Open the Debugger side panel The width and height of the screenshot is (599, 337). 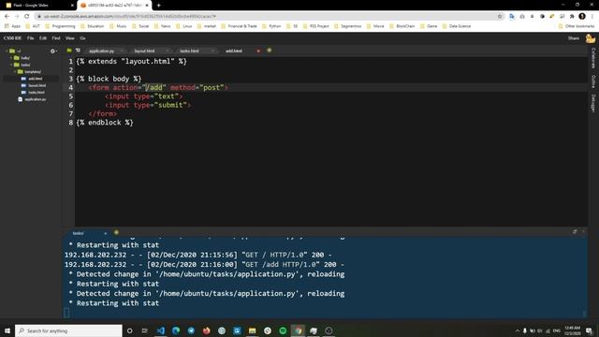click(592, 103)
